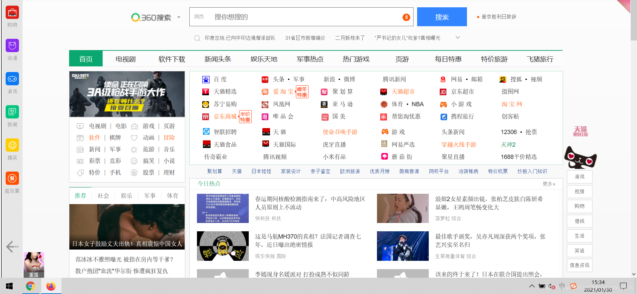Viewport: 637px width, 294px height.
Task: Click the 体育 basketball icon
Action: click(384, 105)
